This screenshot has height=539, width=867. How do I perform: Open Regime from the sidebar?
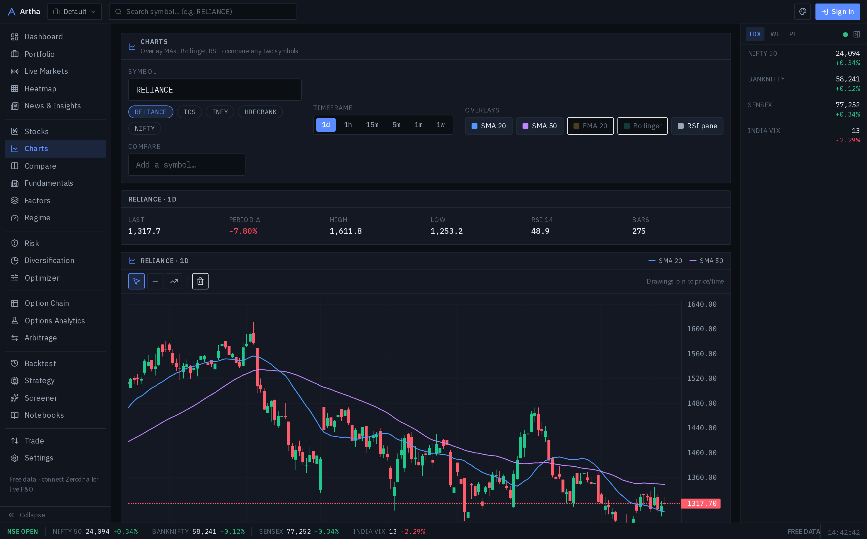point(55,218)
